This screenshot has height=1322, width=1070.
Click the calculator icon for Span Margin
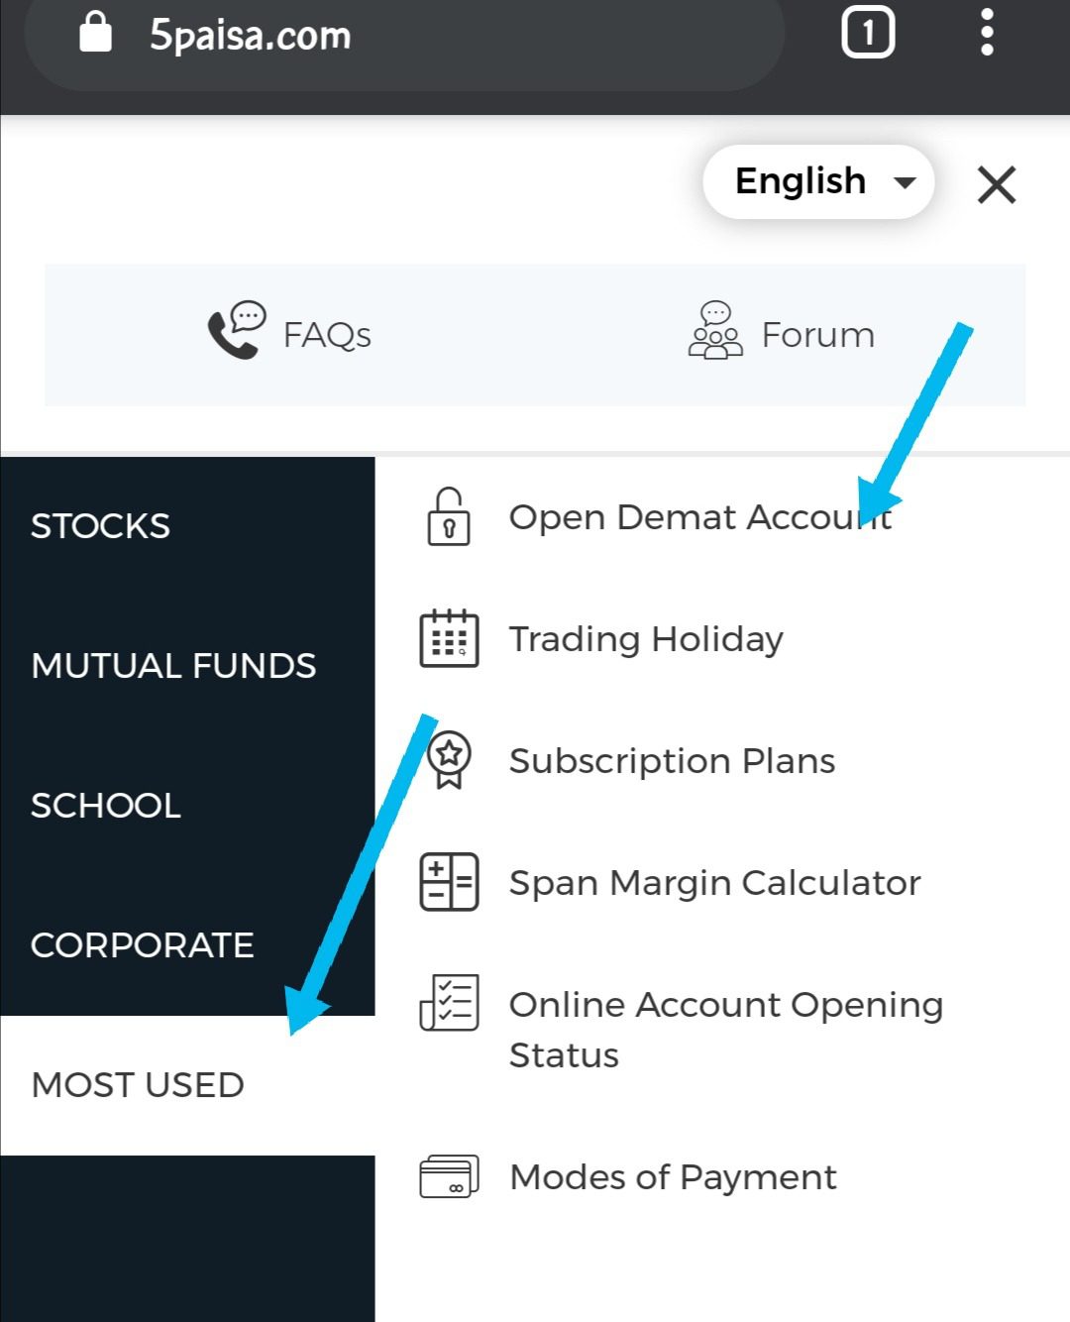[x=449, y=882]
